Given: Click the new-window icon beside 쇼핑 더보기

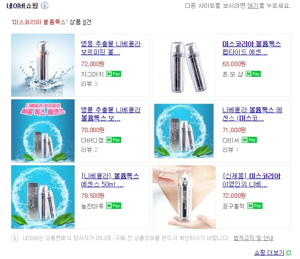Looking at the screenshot, I should pos(288,253).
